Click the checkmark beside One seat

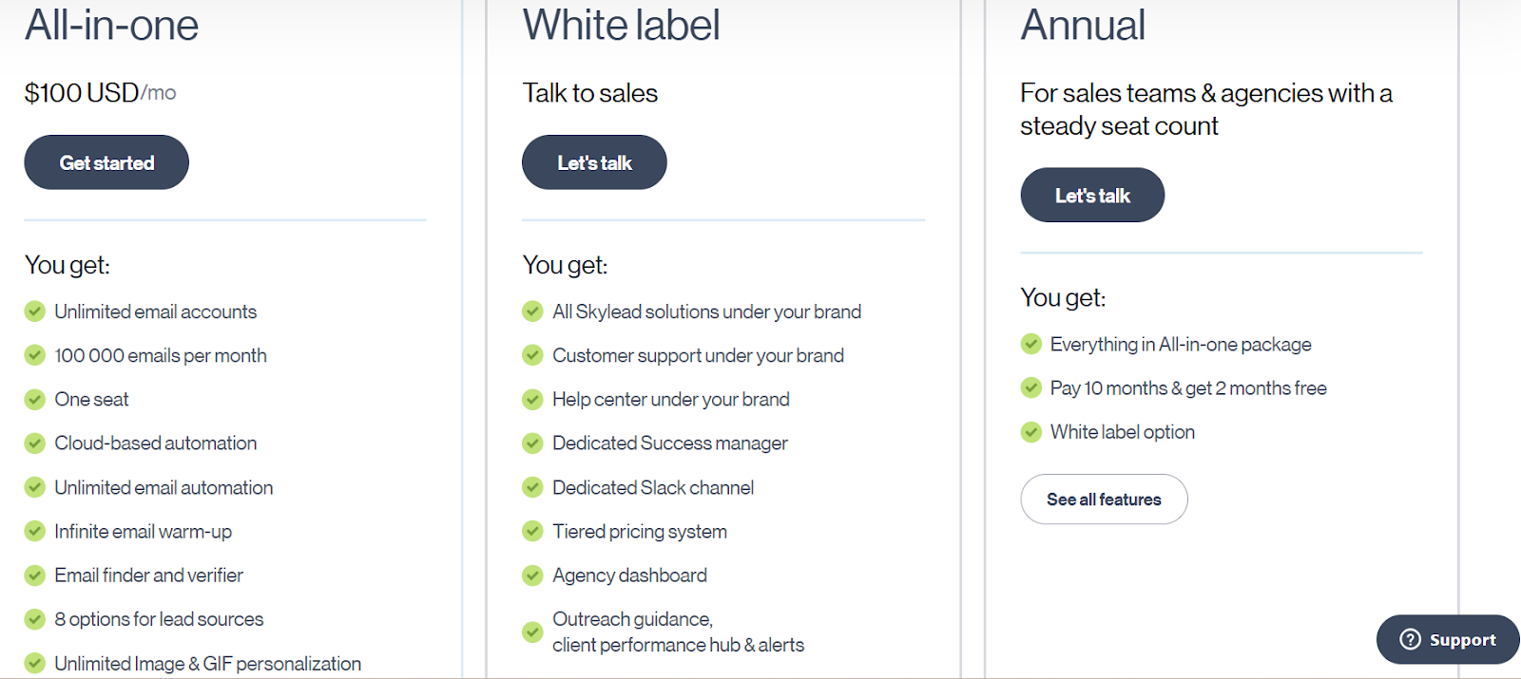34,399
